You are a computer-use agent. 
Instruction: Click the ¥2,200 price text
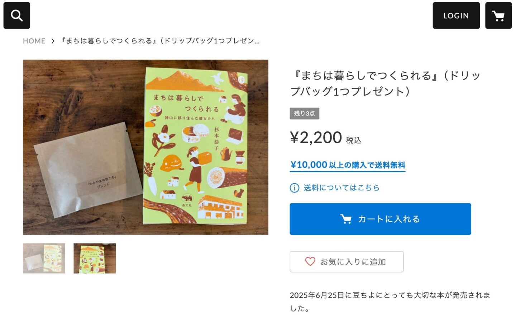point(316,138)
